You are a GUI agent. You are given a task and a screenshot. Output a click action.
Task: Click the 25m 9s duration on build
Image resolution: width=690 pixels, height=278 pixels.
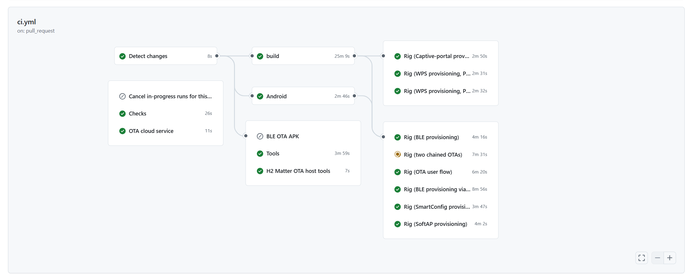(x=342, y=56)
